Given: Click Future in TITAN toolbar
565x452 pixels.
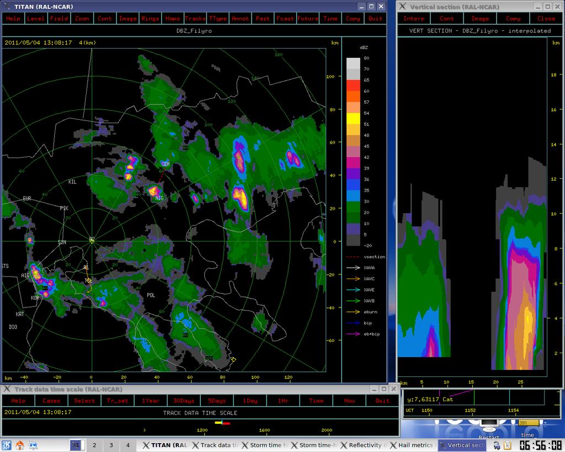Looking at the screenshot, I should point(308,18).
